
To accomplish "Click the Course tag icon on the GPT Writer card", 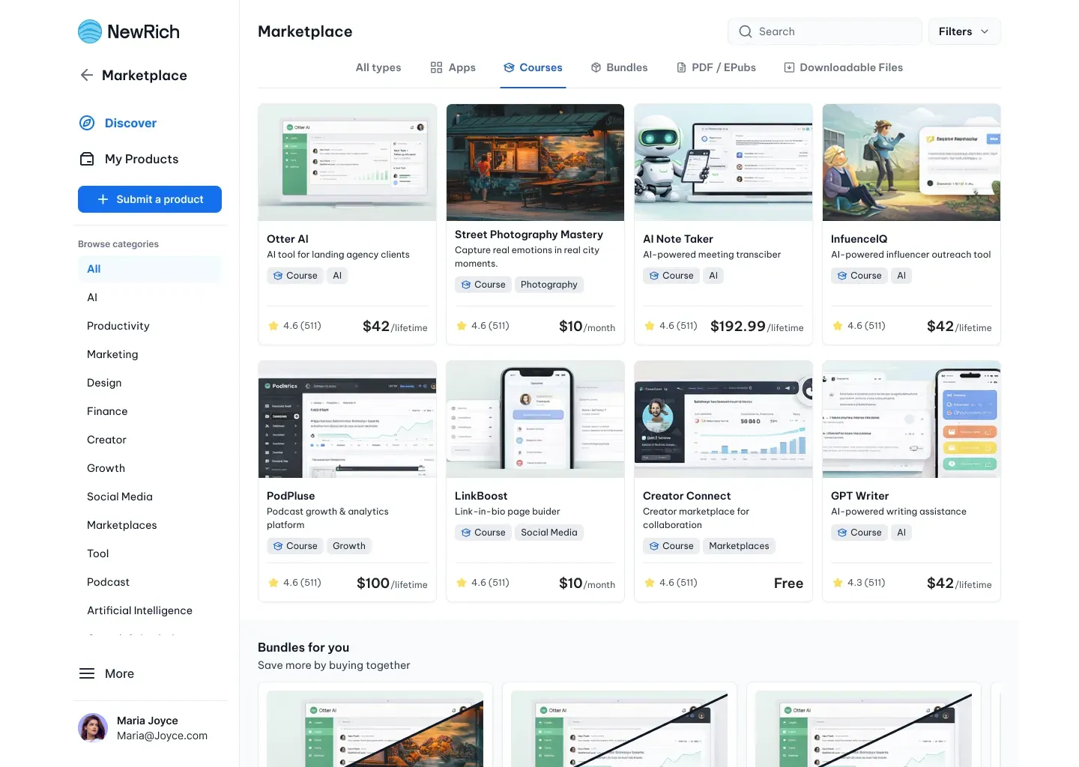I will pyautogui.click(x=842, y=533).
